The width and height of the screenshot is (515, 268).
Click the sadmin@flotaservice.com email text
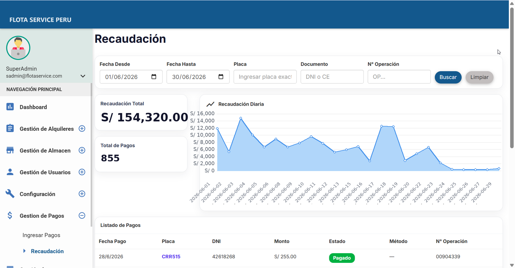point(34,76)
